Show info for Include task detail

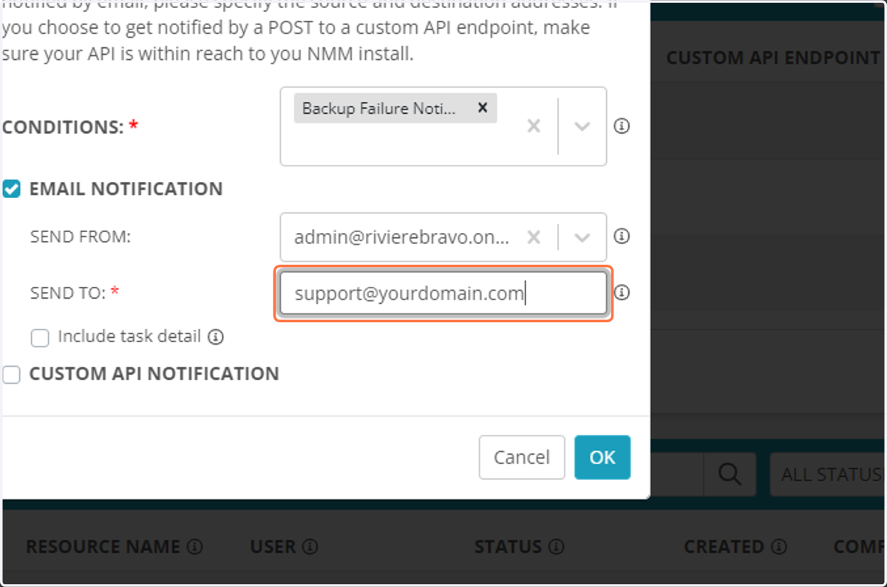click(x=215, y=337)
